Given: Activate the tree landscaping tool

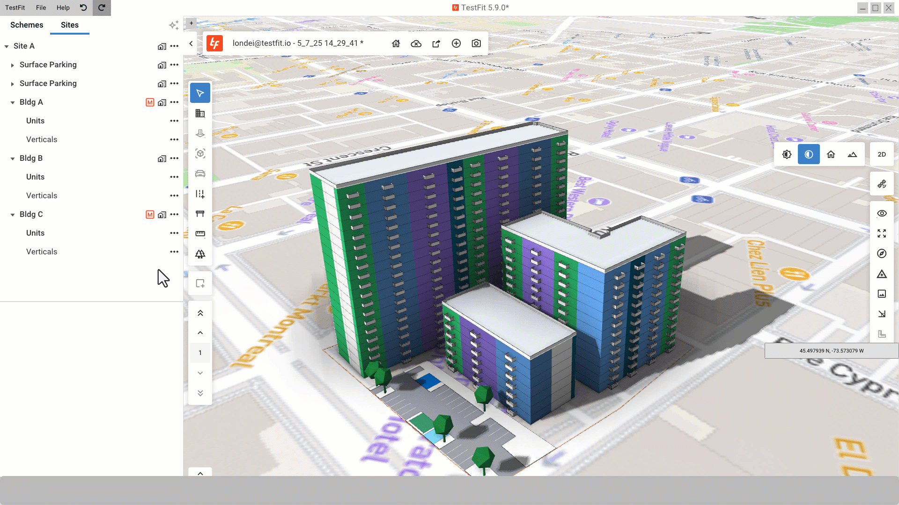Looking at the screenshot, I should coord(200,254).
